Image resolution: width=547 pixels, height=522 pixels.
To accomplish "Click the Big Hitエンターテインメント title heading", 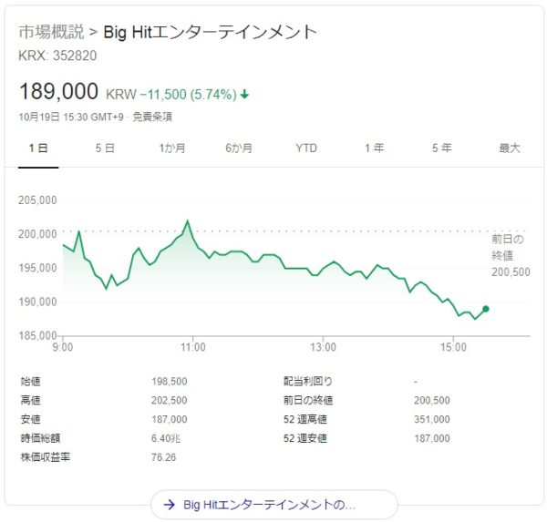I will [210, 33].
